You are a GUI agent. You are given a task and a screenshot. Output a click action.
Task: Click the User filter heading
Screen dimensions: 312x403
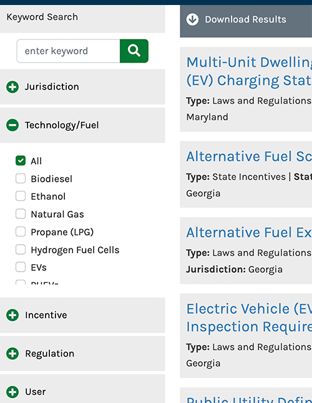36,392
